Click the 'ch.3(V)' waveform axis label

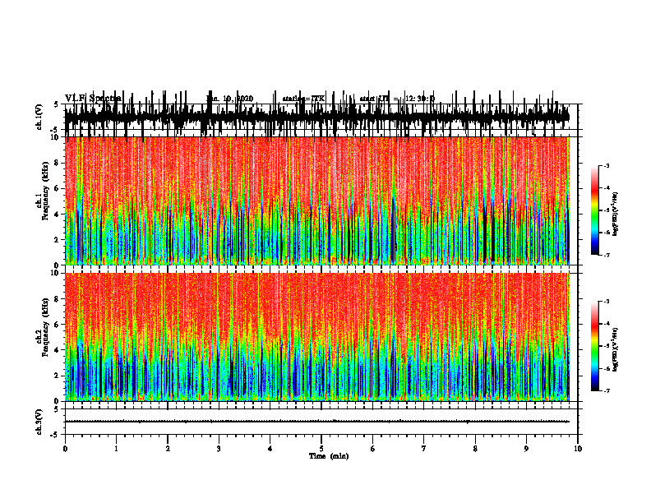(39, 422)
